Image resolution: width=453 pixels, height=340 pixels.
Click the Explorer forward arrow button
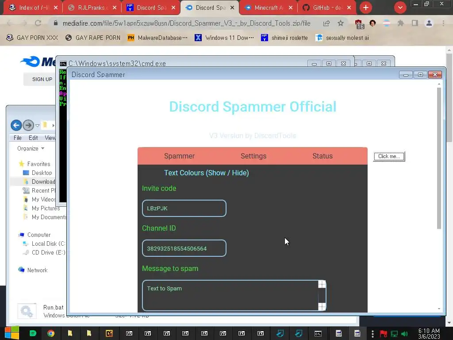28,125
